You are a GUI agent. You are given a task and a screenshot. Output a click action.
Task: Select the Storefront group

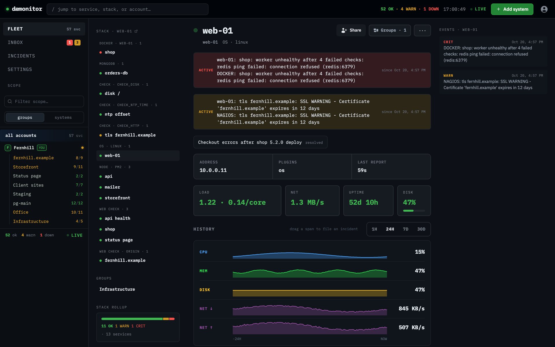pos(48,167)
